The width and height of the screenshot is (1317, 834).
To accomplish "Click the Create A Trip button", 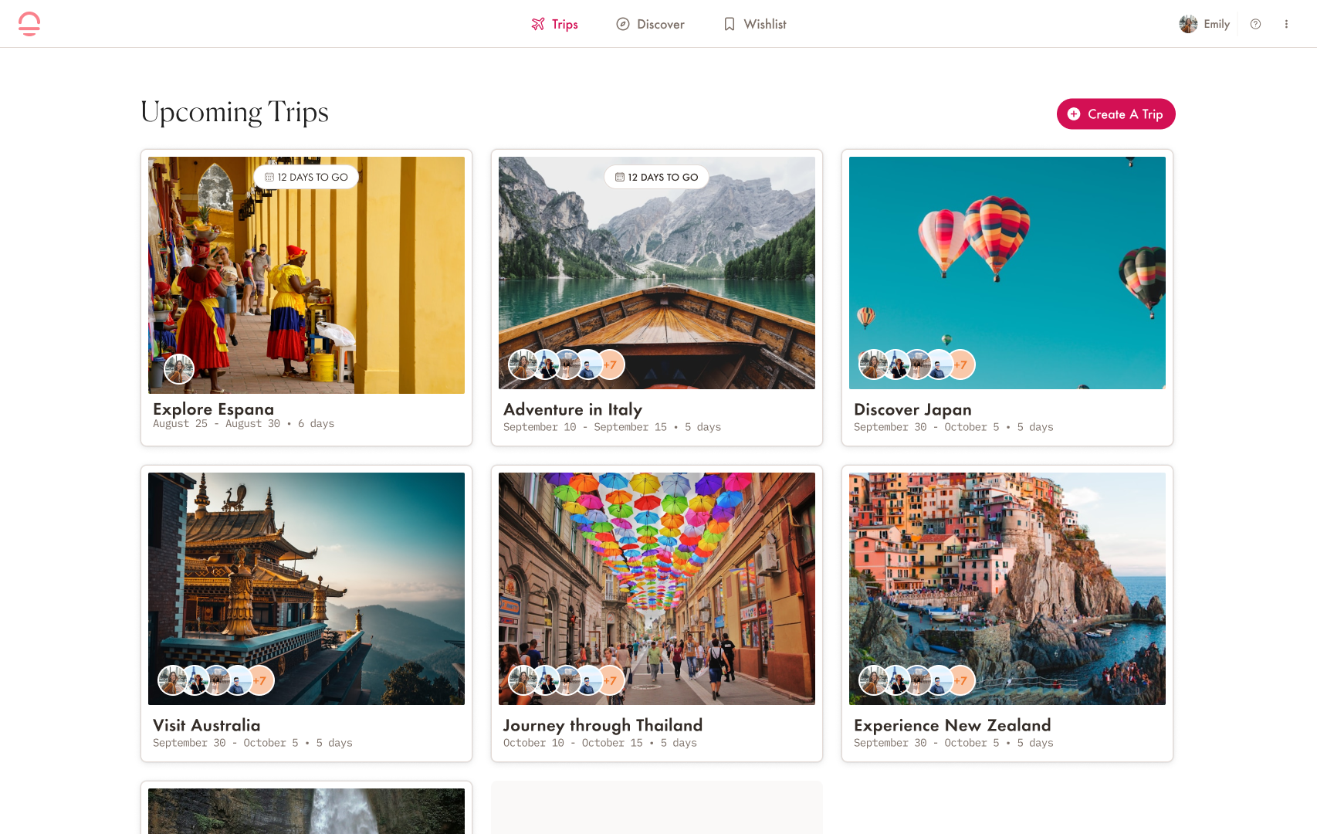I will point(1116,114).
